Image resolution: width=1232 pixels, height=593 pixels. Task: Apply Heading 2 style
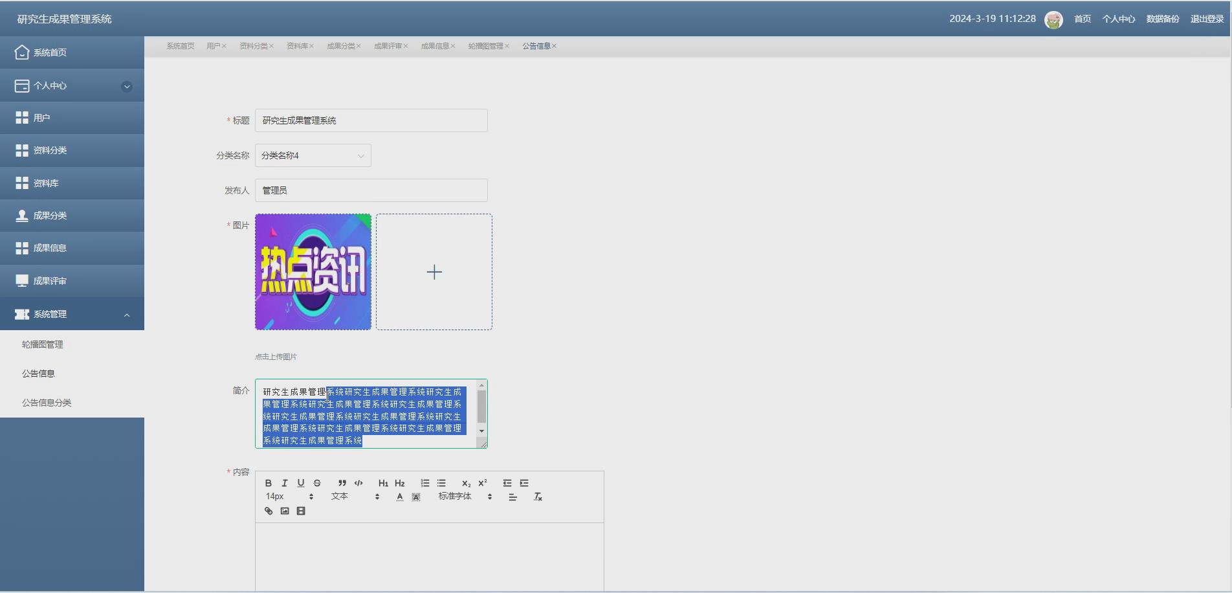click(400, 483)
